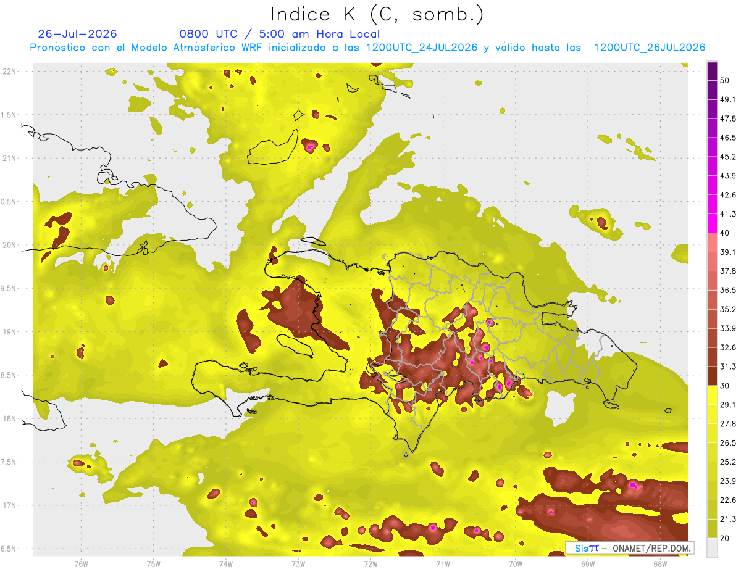741x572 pixels.
Task: Click the '0.5N' axis label
Action: [9, 202]
